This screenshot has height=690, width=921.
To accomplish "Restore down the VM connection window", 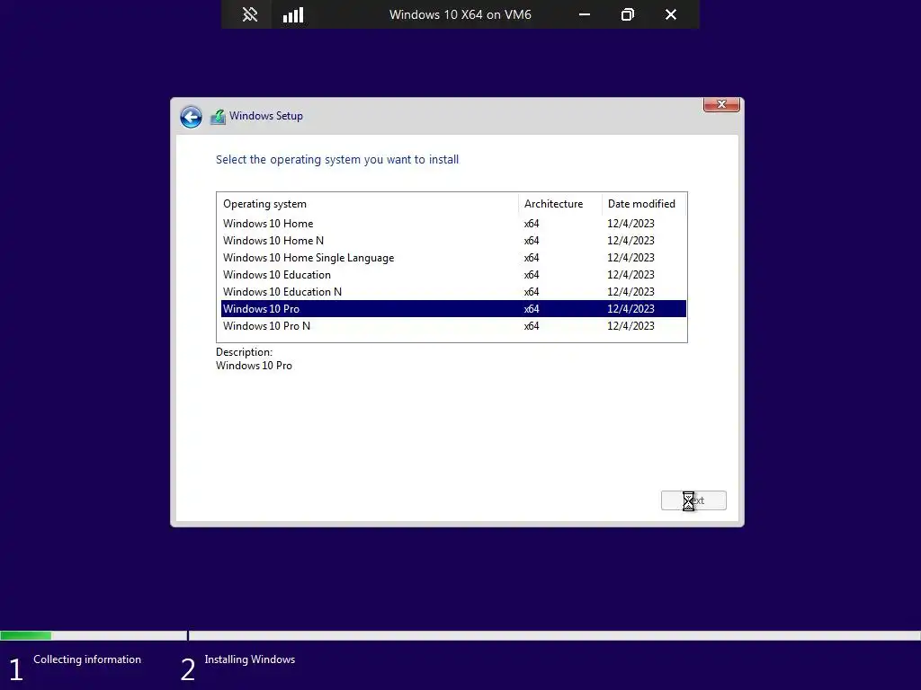I will (x=627, y=14).
